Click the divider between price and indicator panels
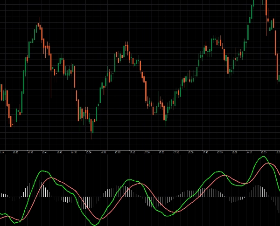Image resolution: width=280 pixels, height=226 pixels. 140,150
